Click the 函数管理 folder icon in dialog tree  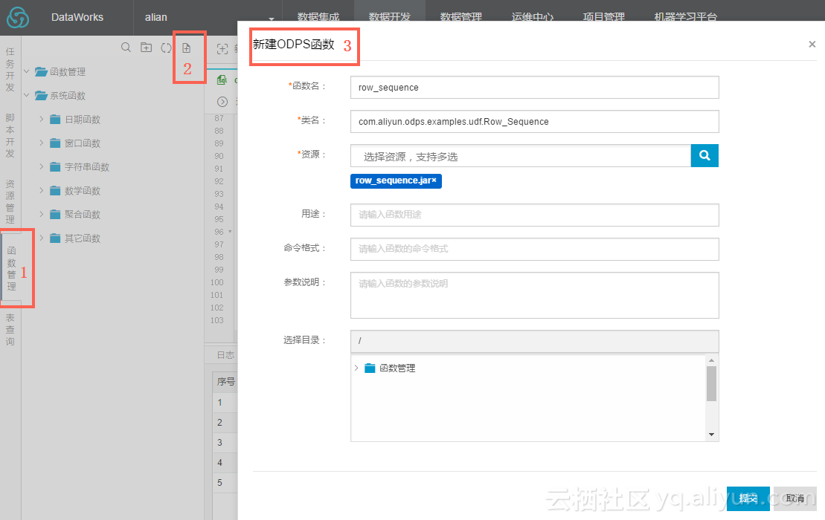(370, 368)
